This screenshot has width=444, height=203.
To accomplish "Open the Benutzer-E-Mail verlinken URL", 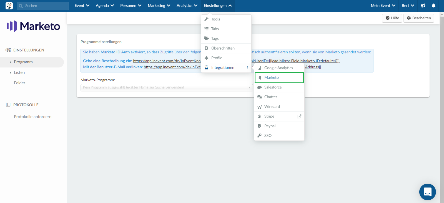I will pyautogui.click(x=172, y=67).
